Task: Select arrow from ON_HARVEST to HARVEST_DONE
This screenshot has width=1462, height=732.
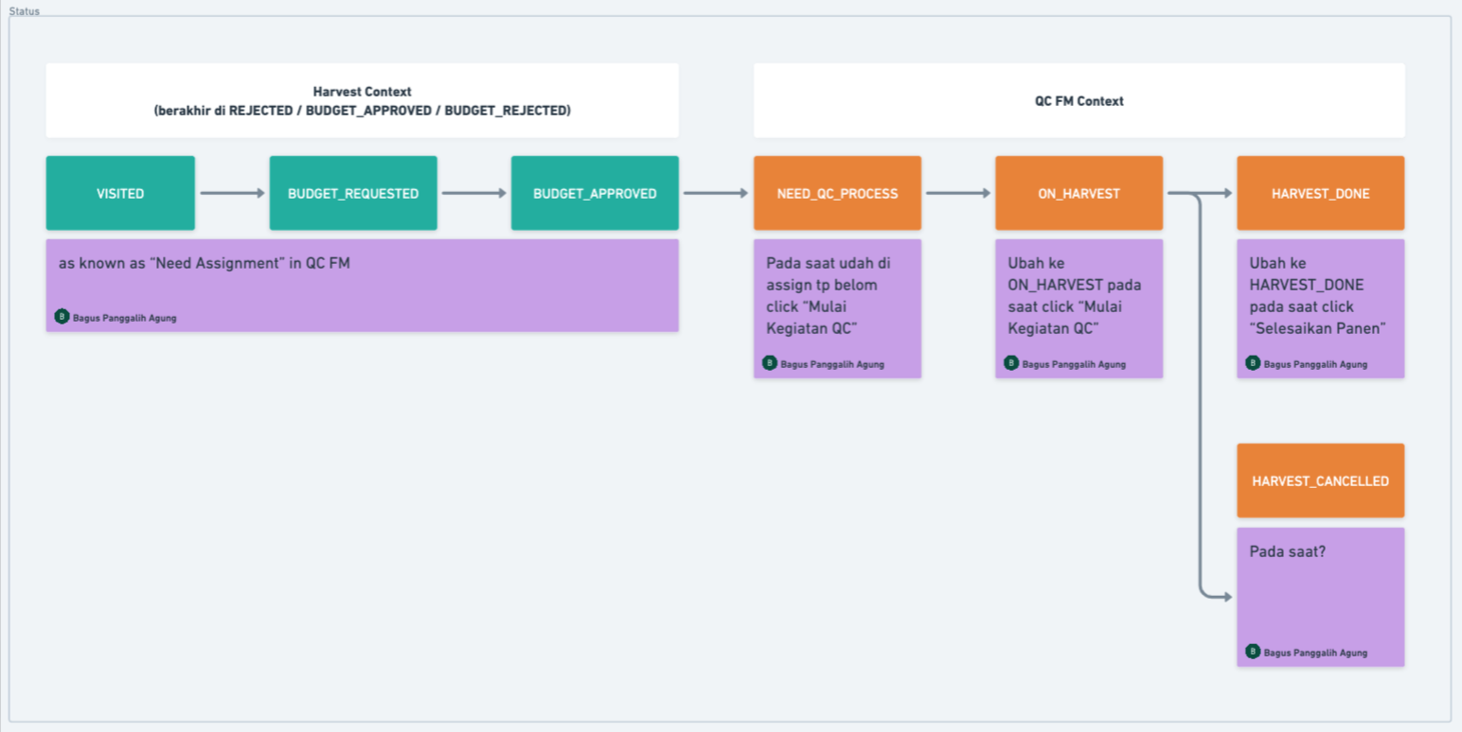Action: (1200, 193)
